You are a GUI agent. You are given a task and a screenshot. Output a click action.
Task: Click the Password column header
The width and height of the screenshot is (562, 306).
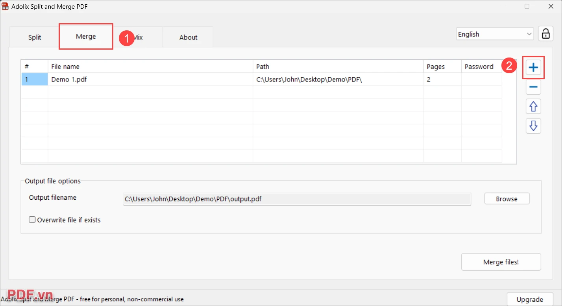click(x=482, y=67)
